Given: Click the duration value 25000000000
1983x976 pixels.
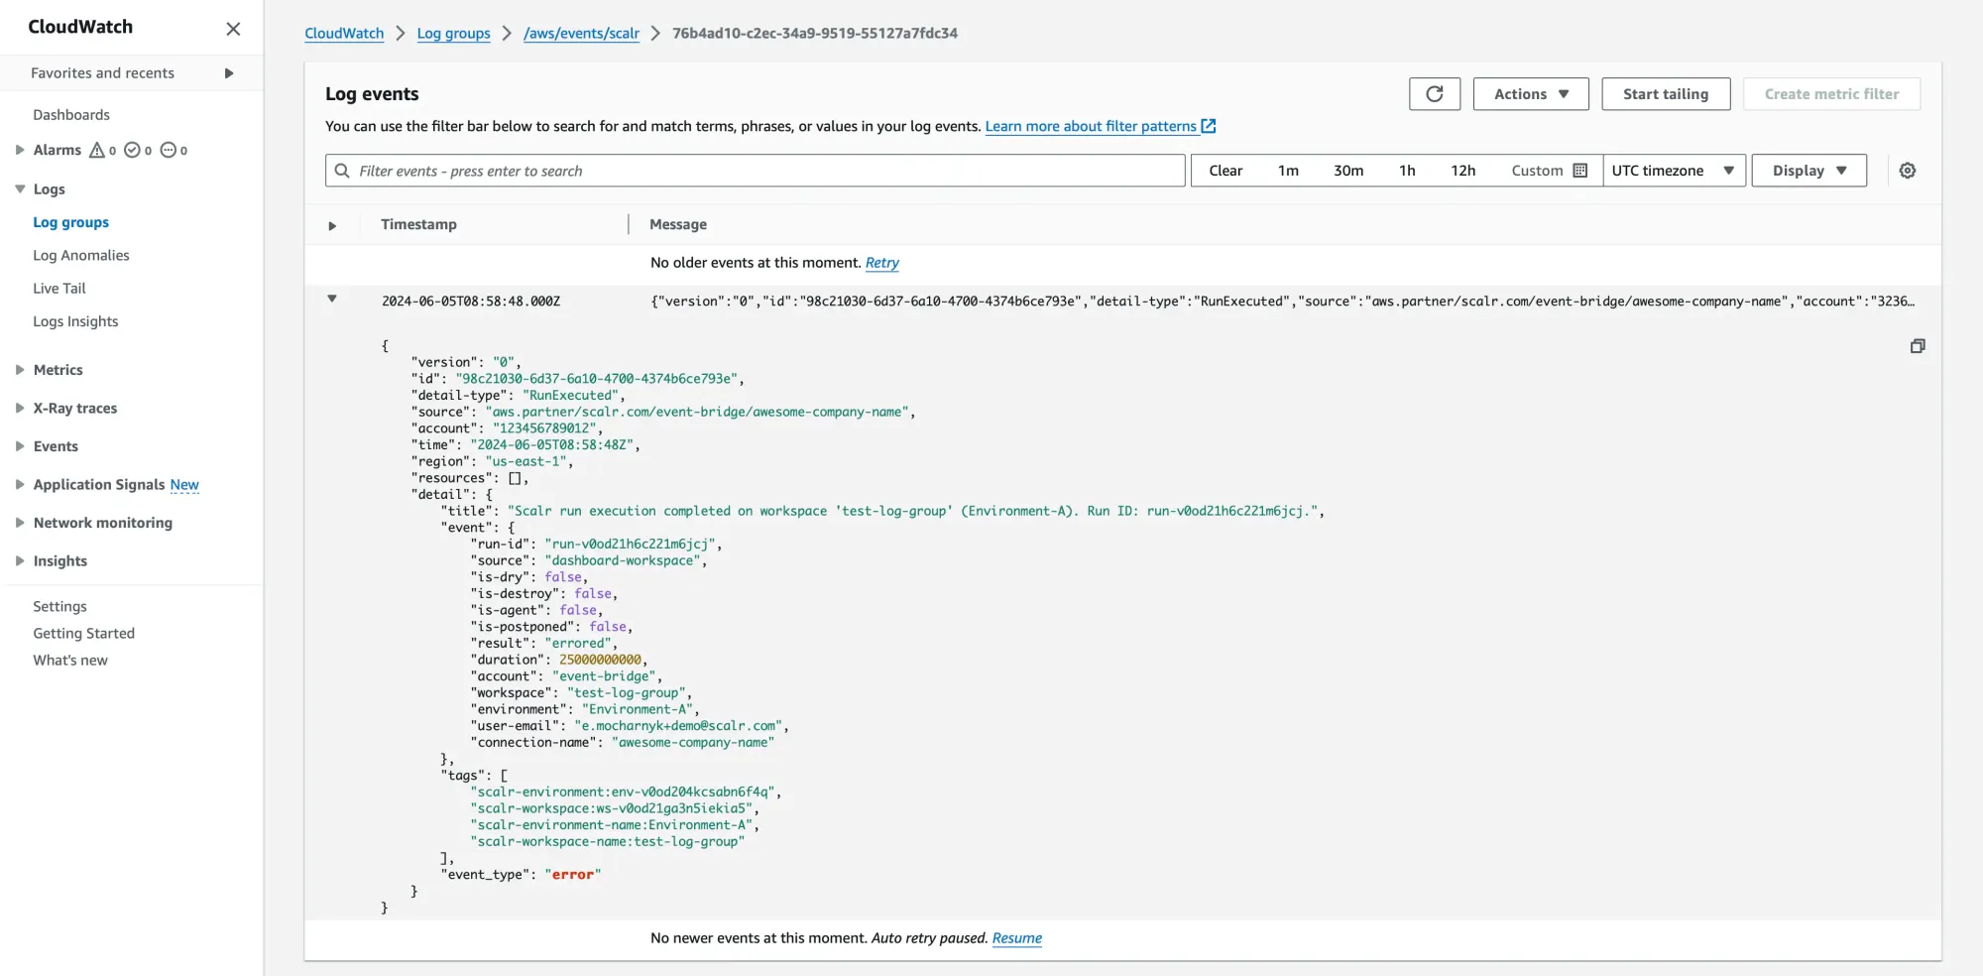Looking at the screenshot, I should tap(600, 660).
